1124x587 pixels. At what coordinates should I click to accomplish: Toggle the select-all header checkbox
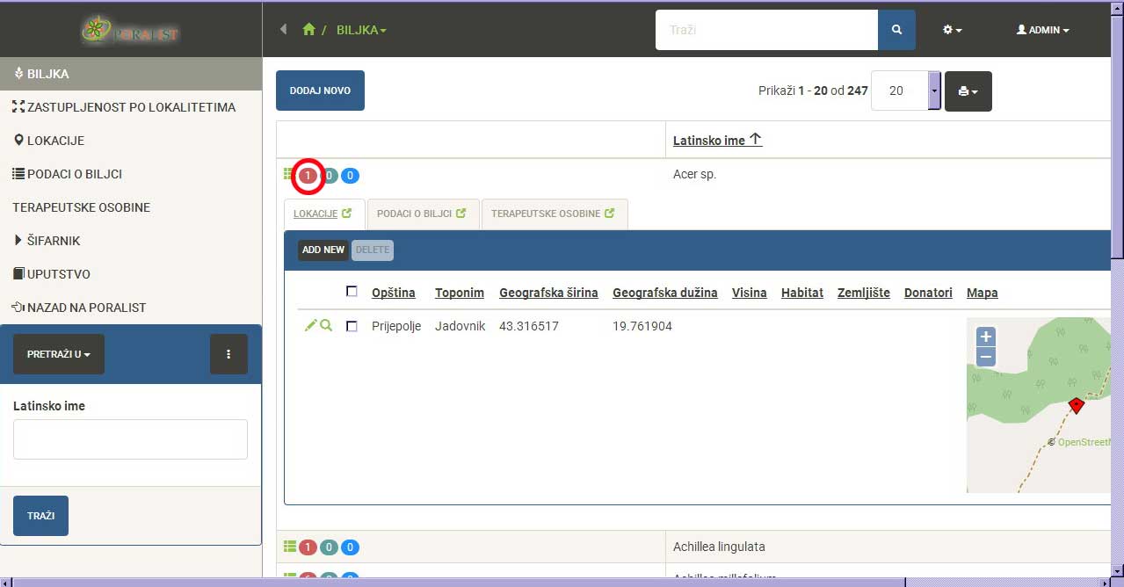352,292
